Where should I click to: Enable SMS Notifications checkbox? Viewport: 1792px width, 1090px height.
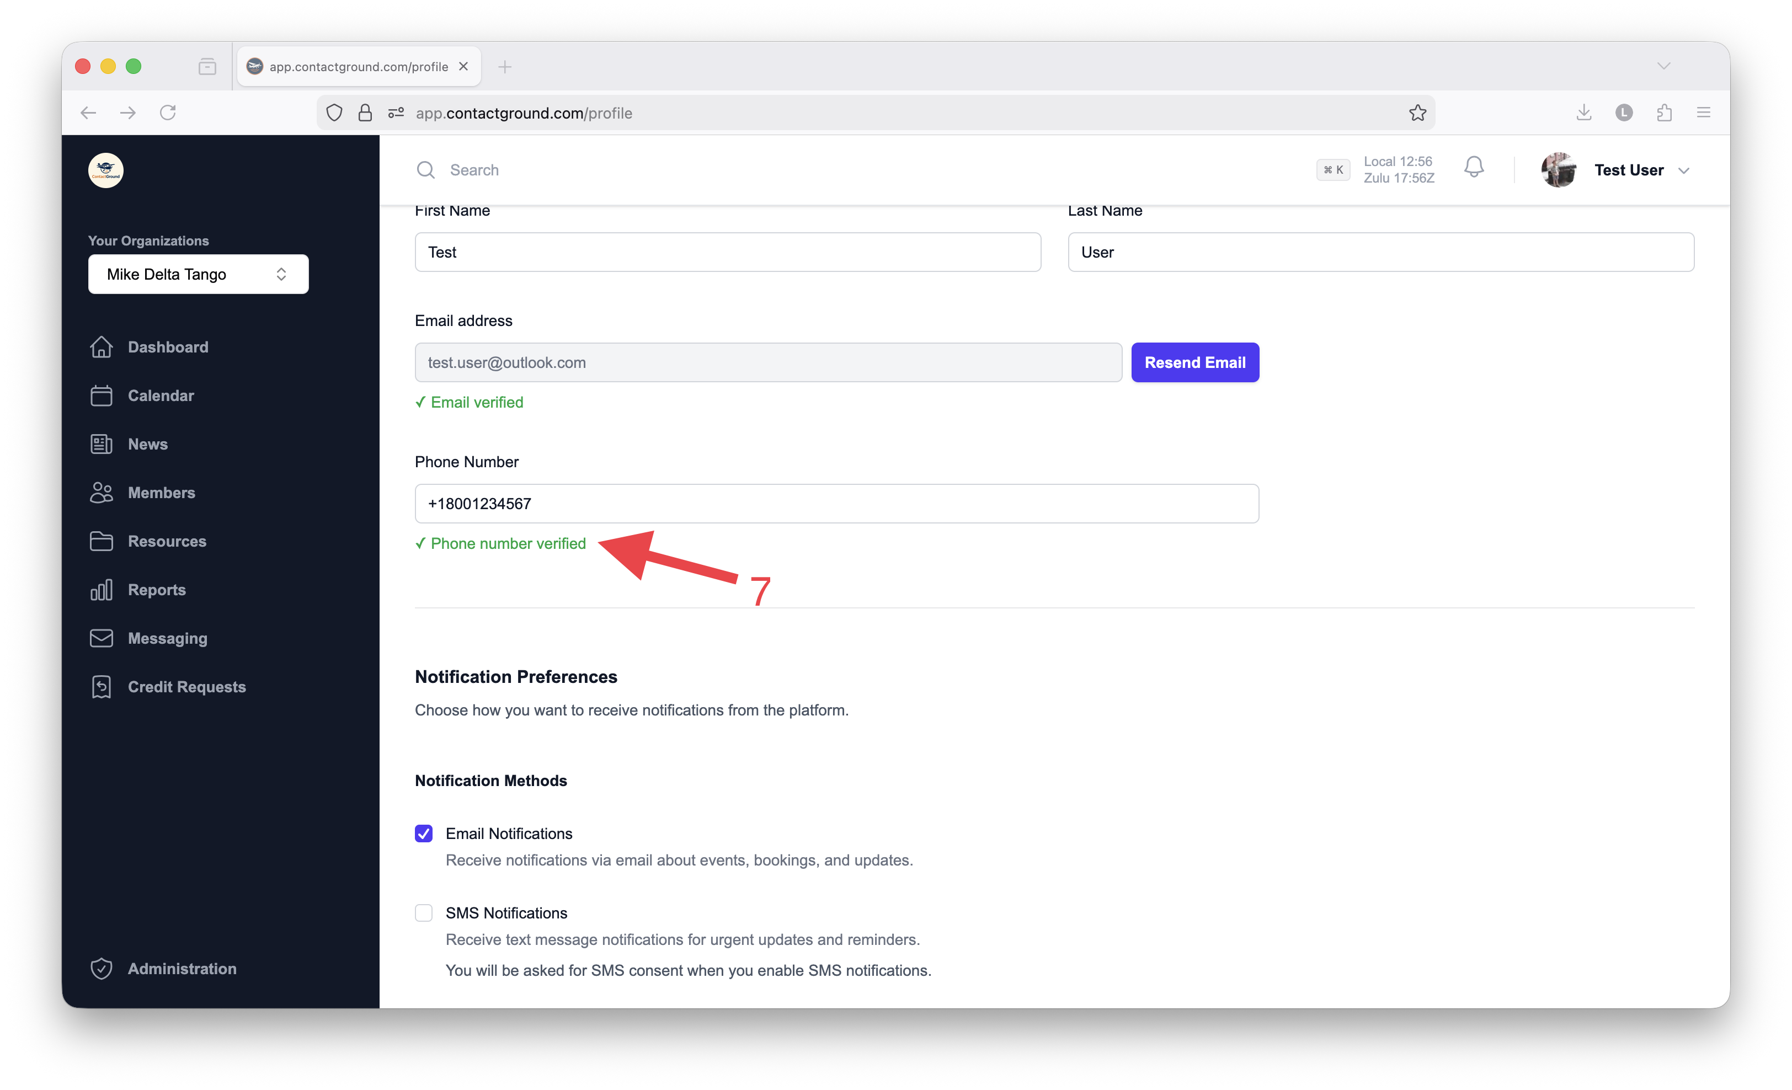coord(423,912)
